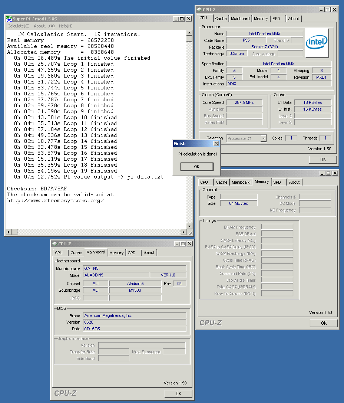Click the Super PI scroll down arrow

[189, 226]
